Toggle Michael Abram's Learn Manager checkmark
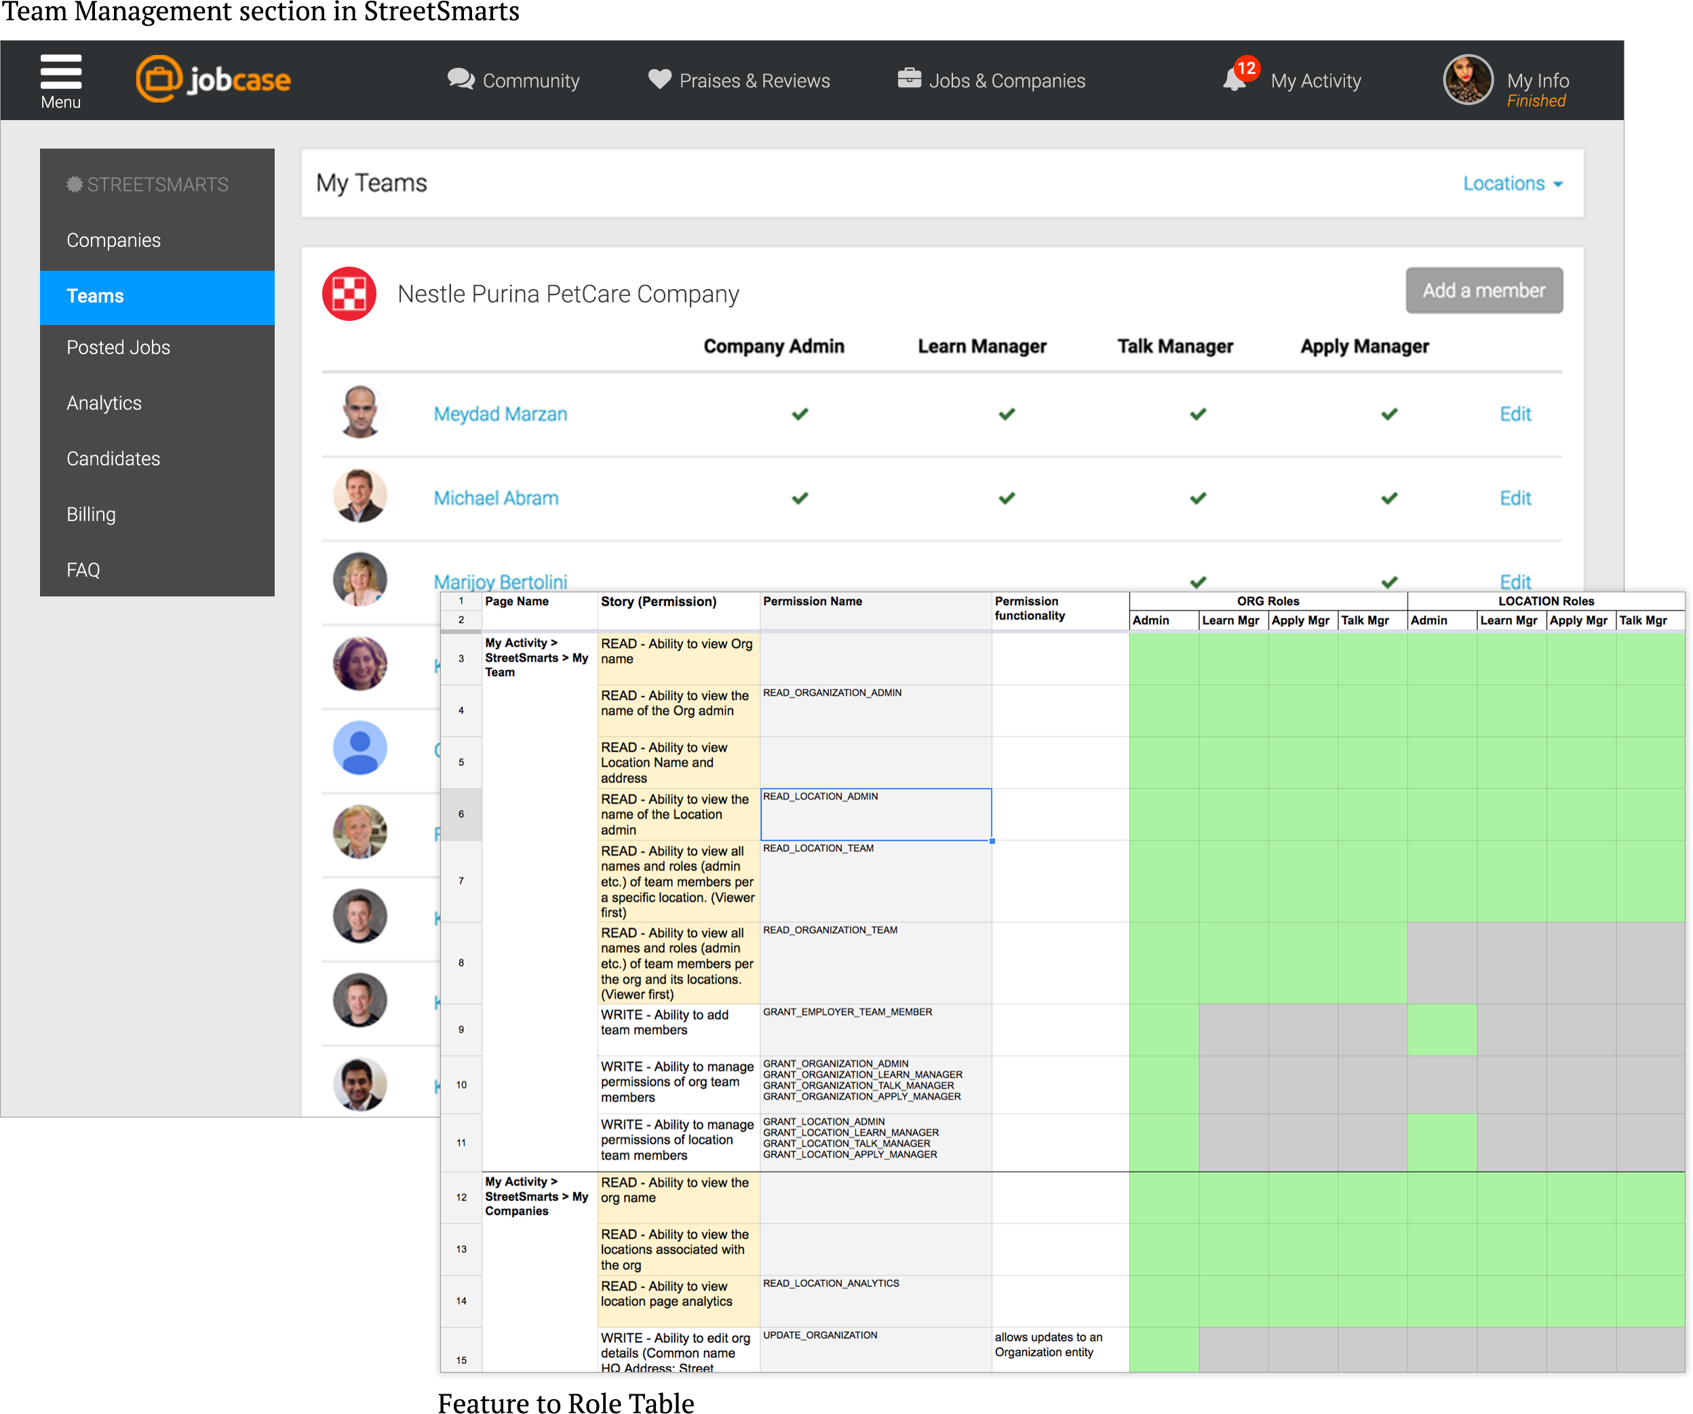1693x1414 pixels. (x=1007, y=498)
